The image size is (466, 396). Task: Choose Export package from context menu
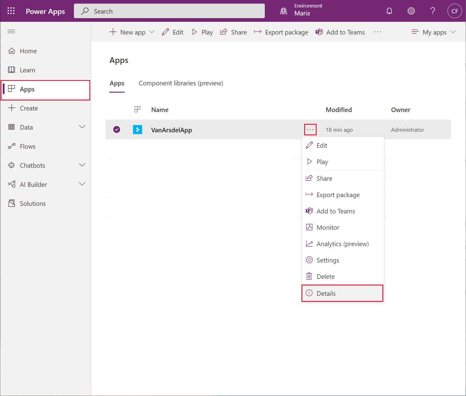click(x=343, y=195)
